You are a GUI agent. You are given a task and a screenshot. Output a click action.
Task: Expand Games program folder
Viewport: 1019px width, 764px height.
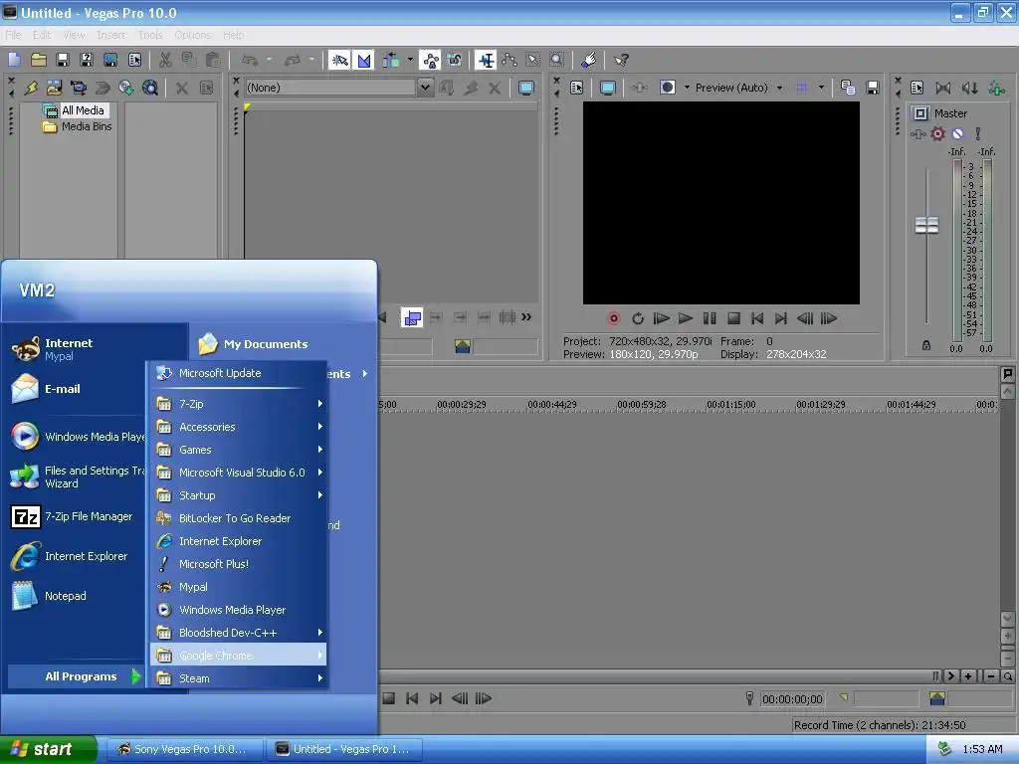(238, 450)
